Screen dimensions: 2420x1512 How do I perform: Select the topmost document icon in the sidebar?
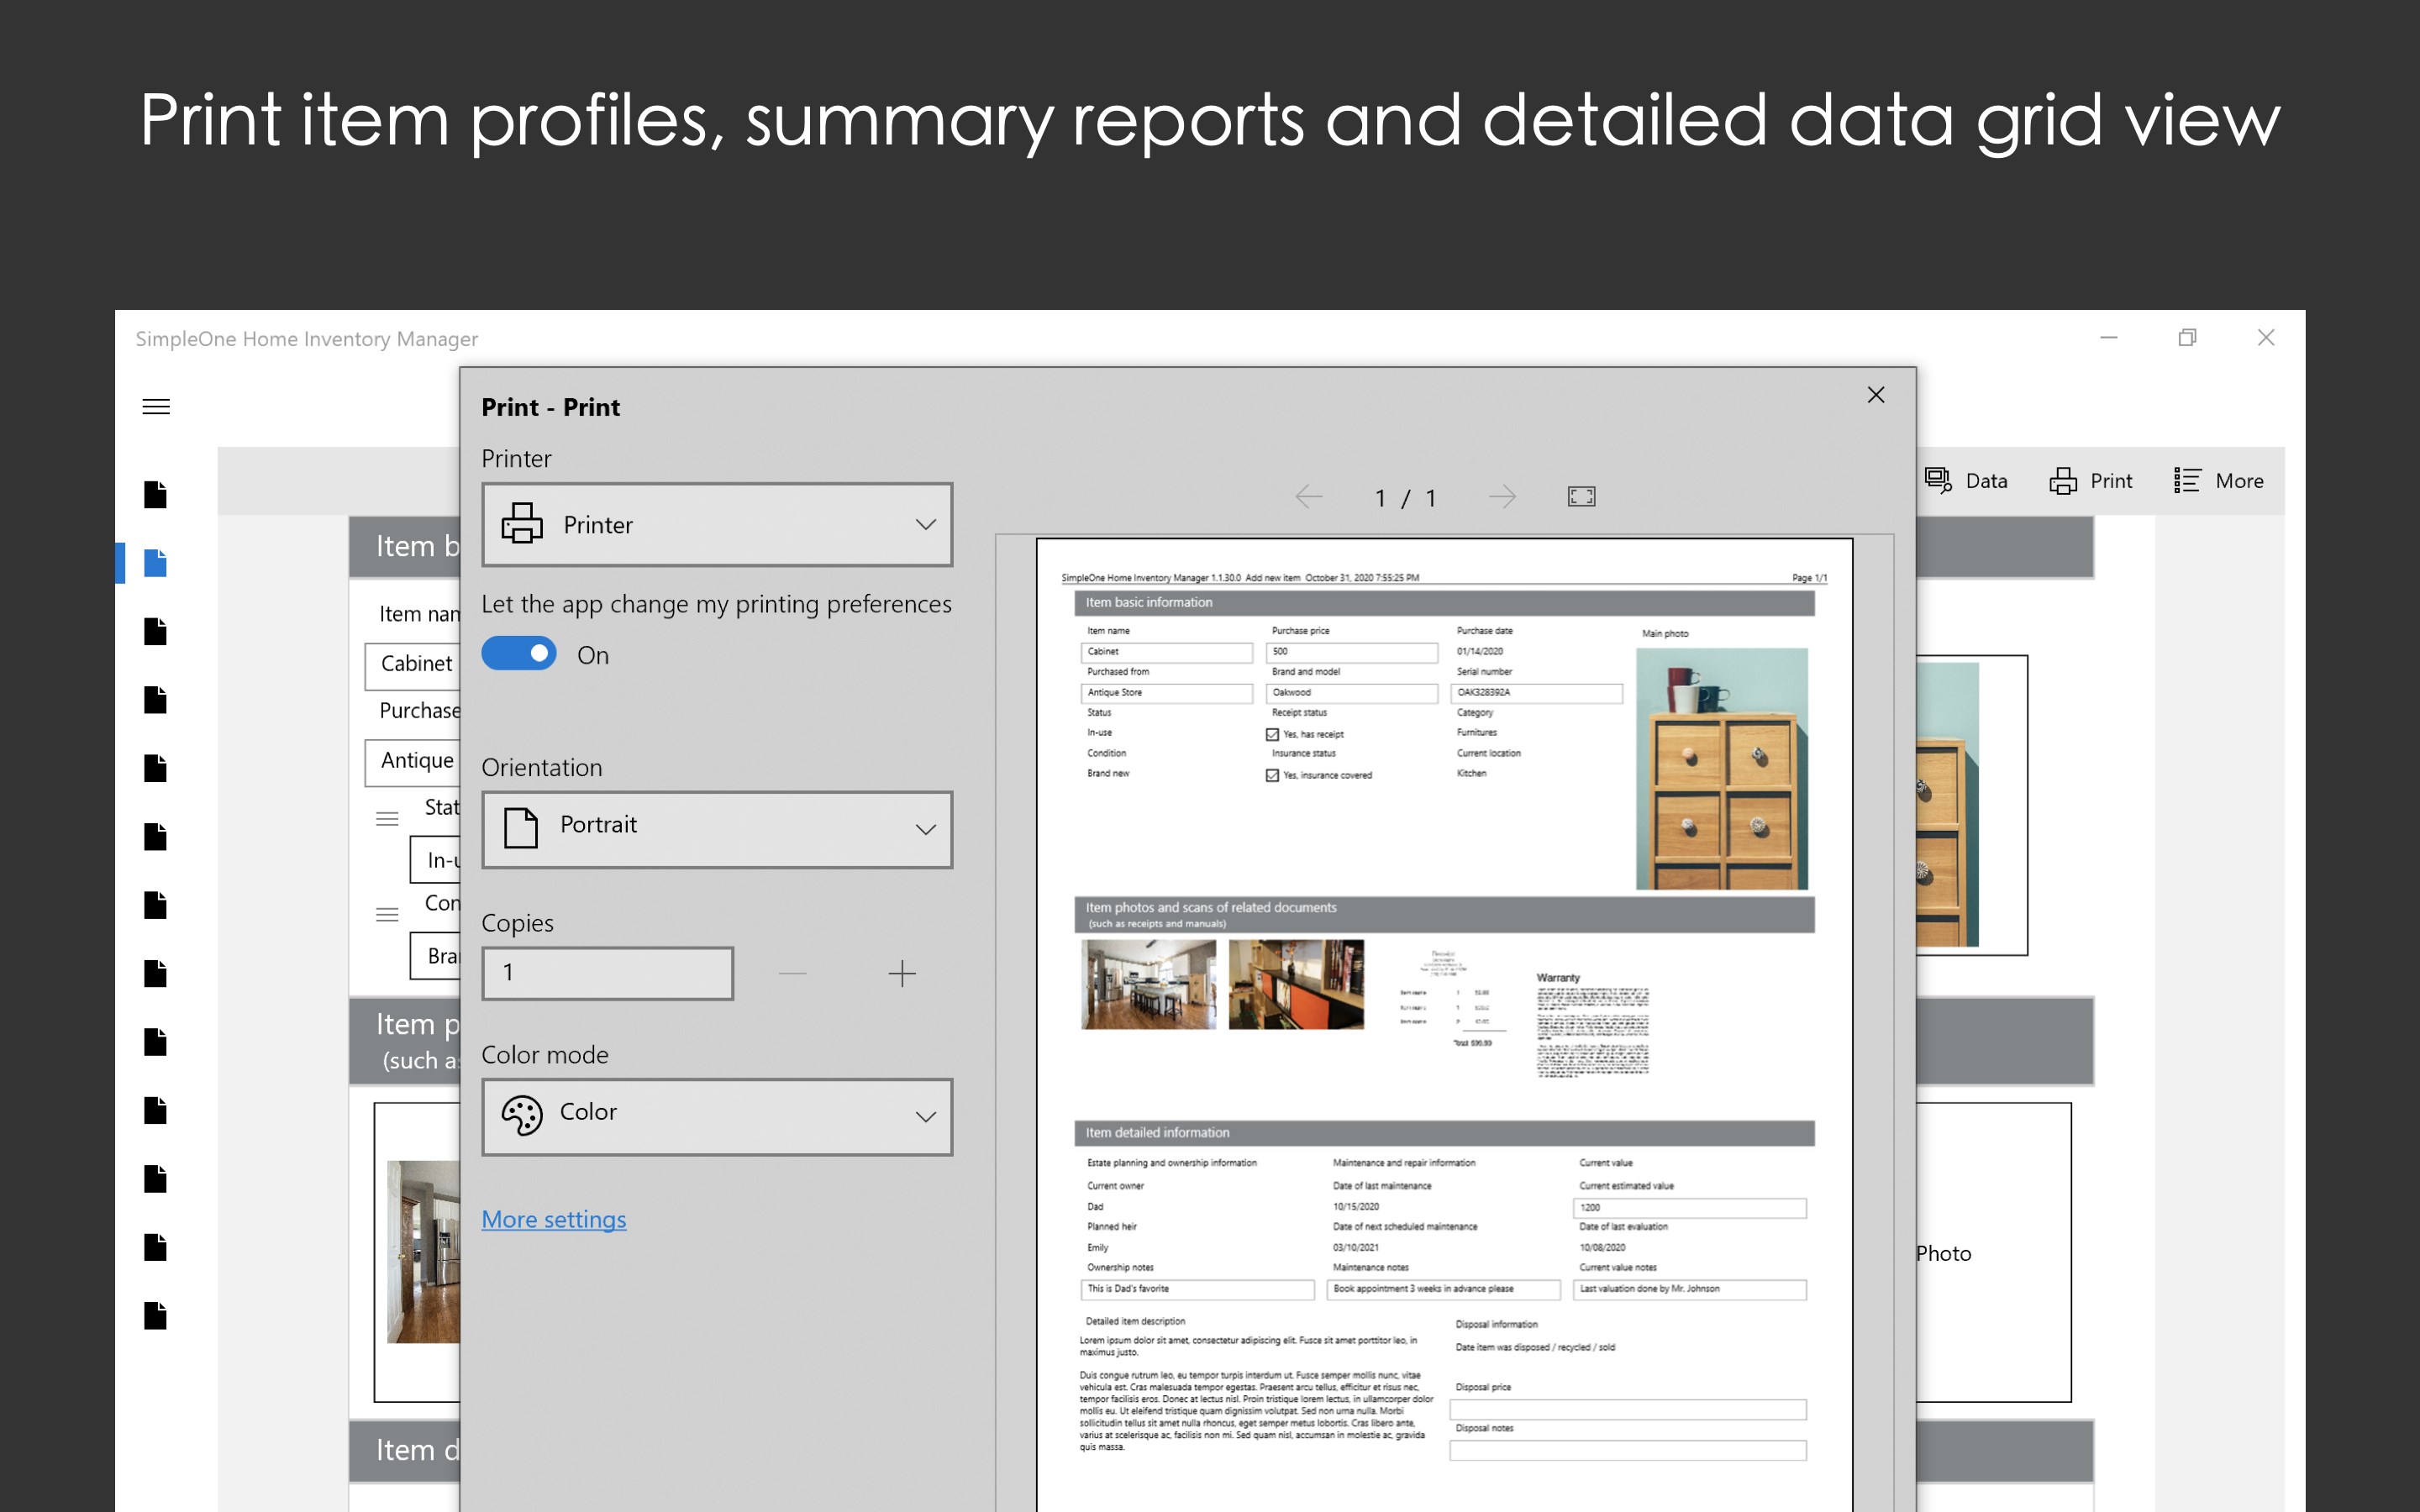[155, 493]
